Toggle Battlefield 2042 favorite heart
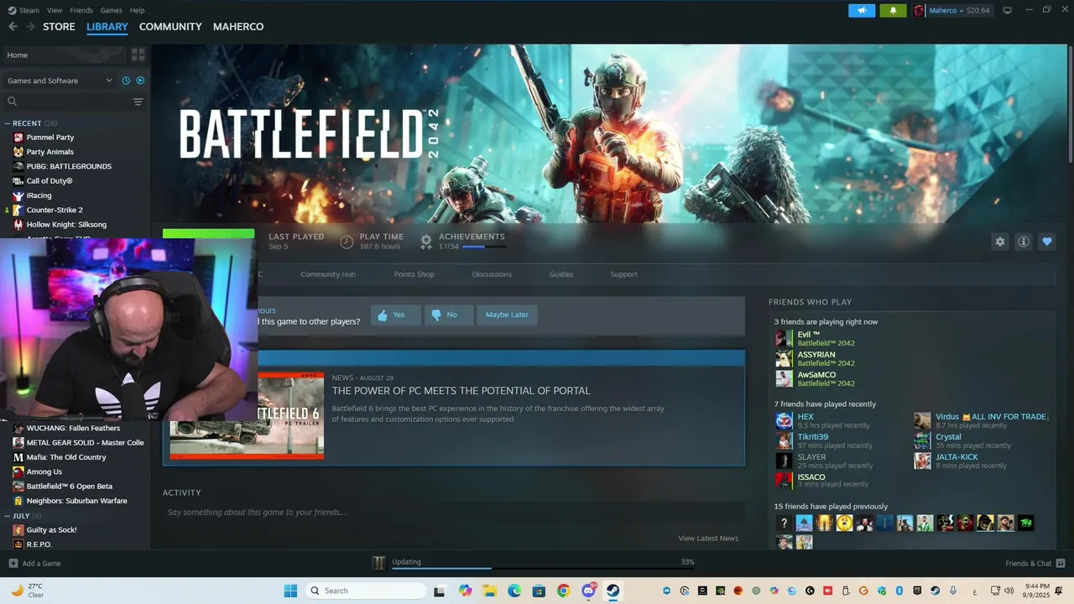Viewport: 1074px width, 604px height. (1046, 242)
